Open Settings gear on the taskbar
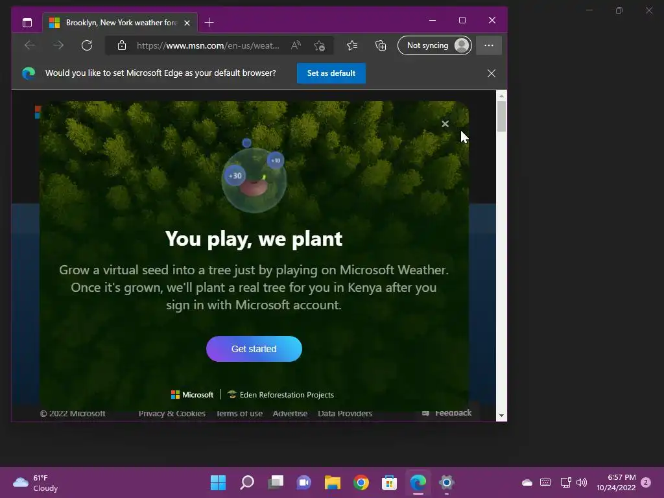 [x=446, y=482]
